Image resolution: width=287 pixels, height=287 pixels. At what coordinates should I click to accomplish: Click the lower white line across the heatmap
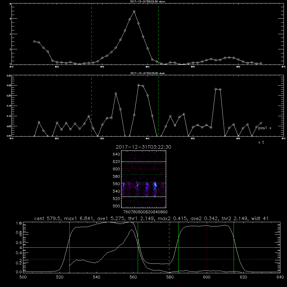click(144, 197)
